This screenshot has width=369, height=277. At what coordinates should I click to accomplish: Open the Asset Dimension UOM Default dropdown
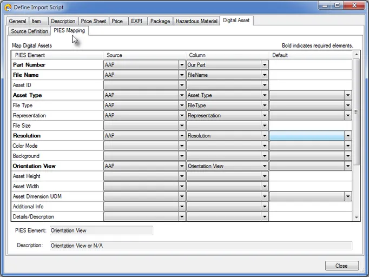[347, 196]
